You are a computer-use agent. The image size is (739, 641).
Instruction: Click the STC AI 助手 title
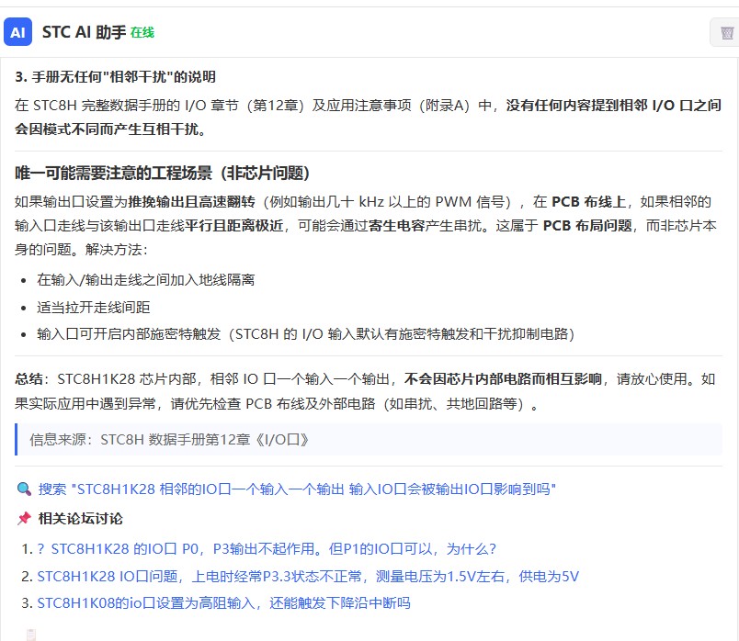click(84, 32)
